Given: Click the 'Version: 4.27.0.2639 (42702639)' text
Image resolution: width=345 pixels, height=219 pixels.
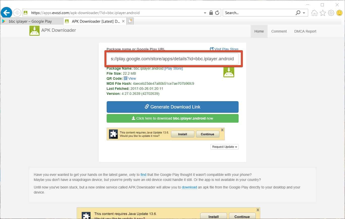Looking at the screenshot, I should coord(133,94).
